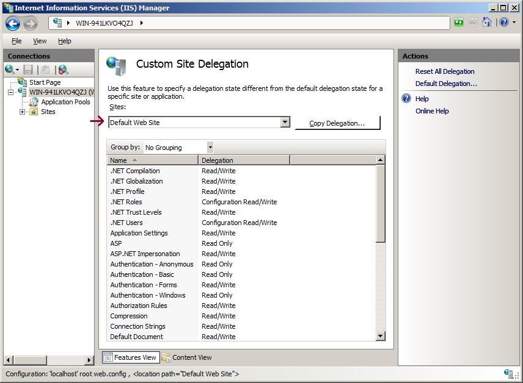Select the .NET Compilation row
Screen dimensions: 523x383
241,171
